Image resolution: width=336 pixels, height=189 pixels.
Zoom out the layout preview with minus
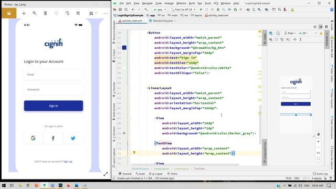(x=318, y=147)
